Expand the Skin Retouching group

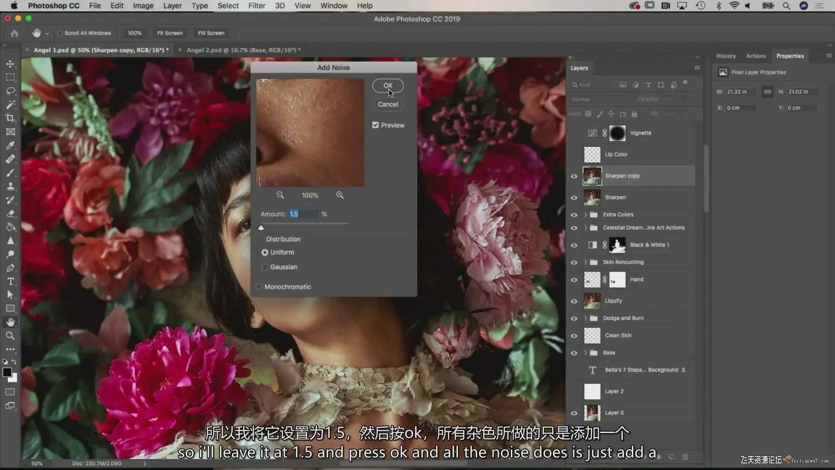point(585,262)
